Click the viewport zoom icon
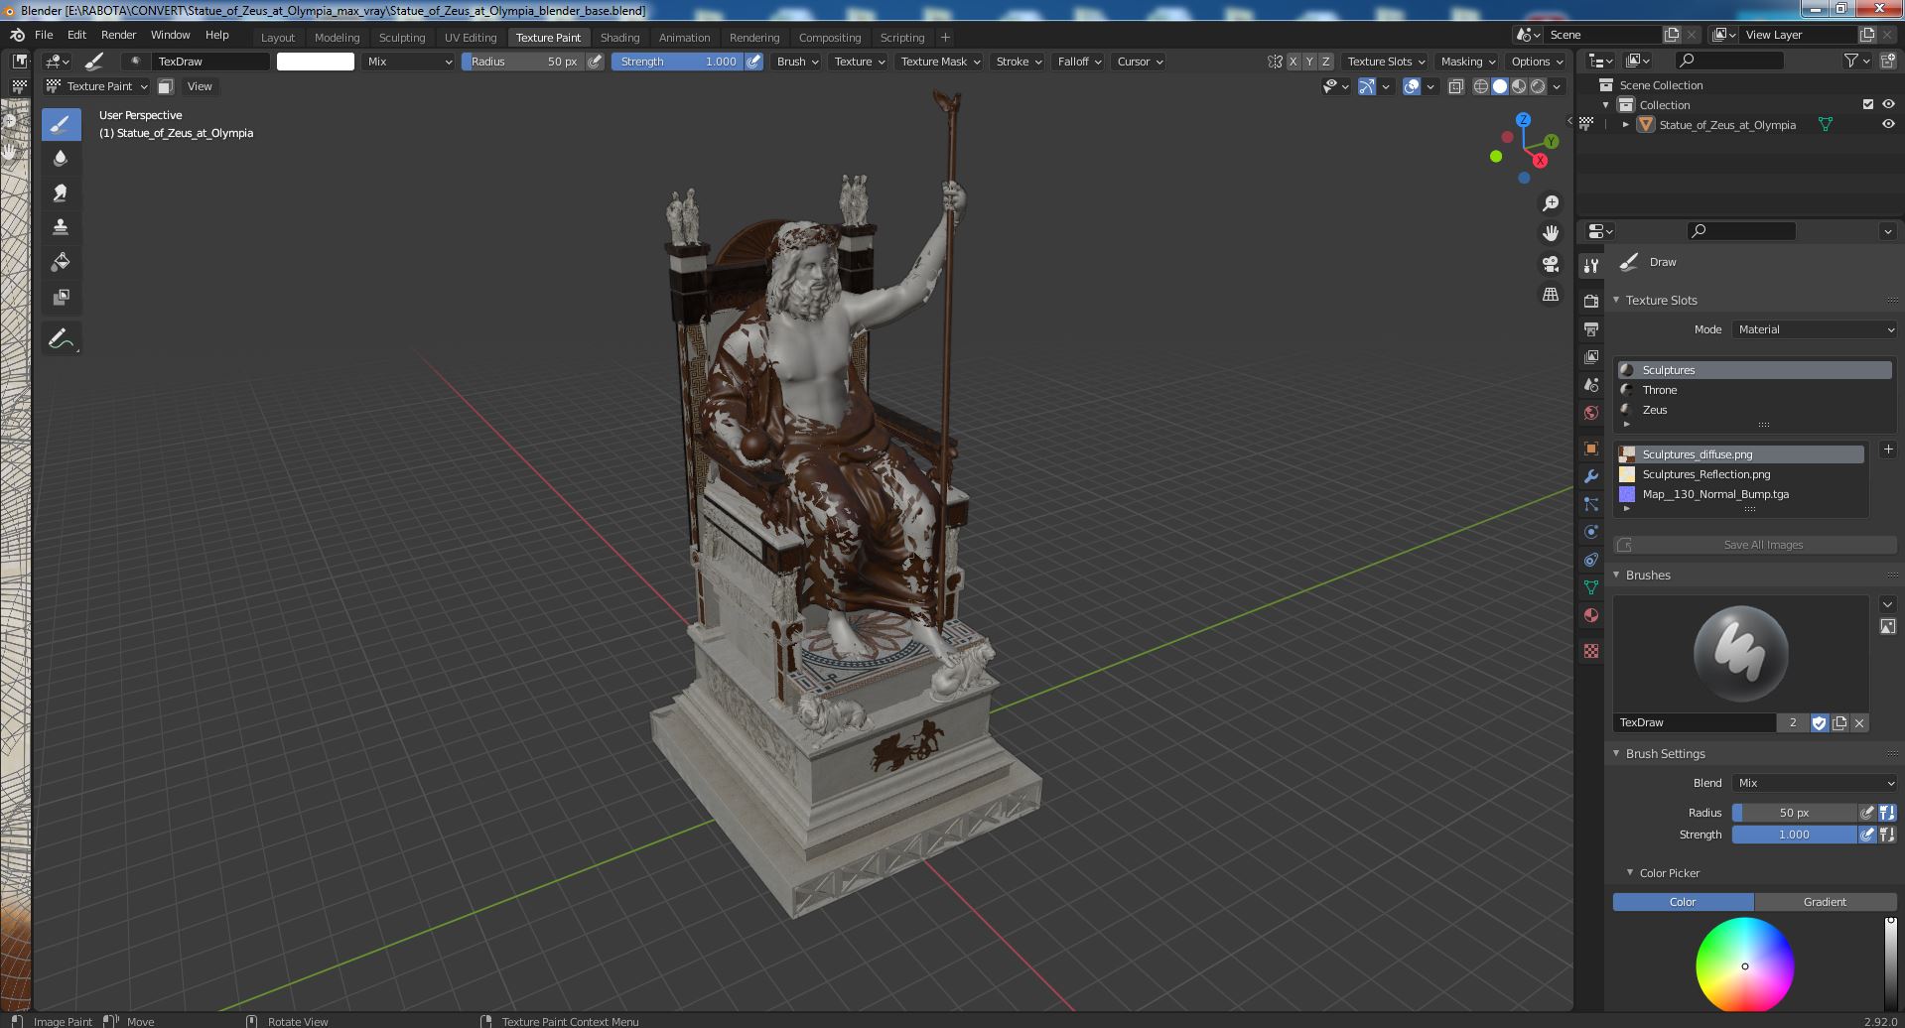Image resolution: width=1905 pixels, height=1028 pixels. pyautogui.click(x=1550, y=203)
